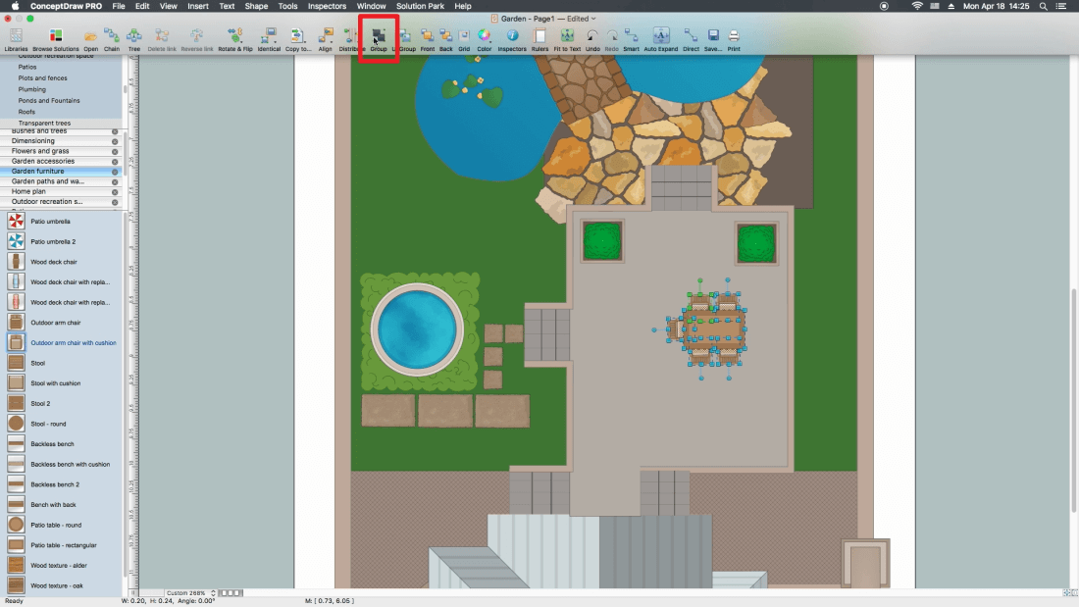1079x607 pixels.
Task: Click the Open toolbar icon
Action: (x=91, y=39)
